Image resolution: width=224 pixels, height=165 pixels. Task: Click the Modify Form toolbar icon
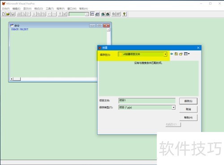click(x=65, y=14)
